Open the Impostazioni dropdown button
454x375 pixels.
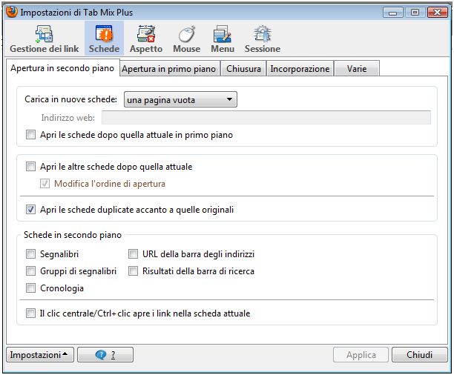40,355
